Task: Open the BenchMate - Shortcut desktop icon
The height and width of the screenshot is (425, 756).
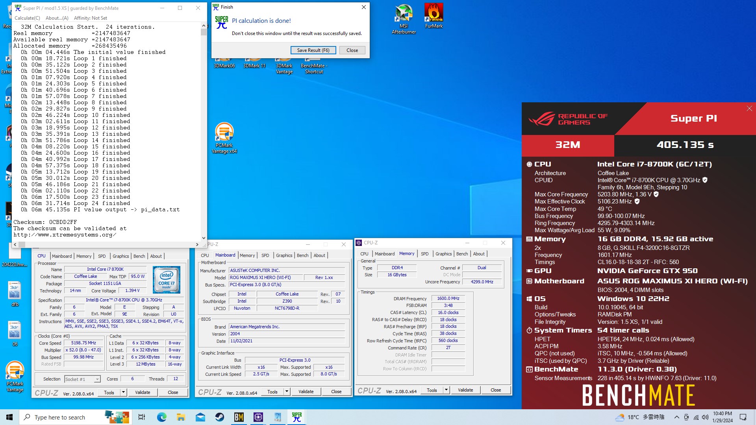Action: click(x=314, y=66)
